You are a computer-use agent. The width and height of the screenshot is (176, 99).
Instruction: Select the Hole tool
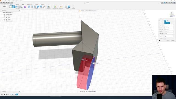coord(19,7)
